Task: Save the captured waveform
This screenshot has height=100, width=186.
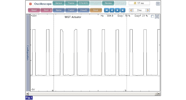Action: pos(96,10)
